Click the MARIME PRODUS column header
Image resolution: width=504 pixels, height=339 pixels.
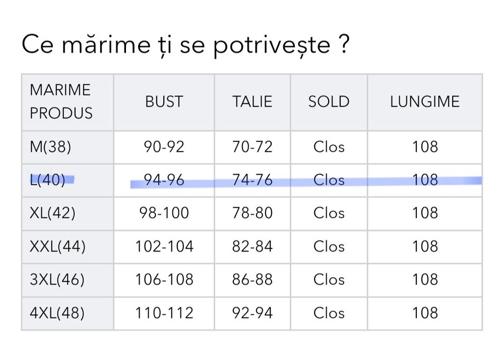click(x=60, y=102)
